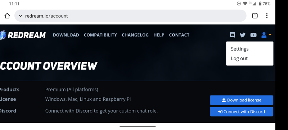Image resolution: width=288 pixels, height=130 pixels.
Task: Open the browser three-dot menu
Action: (267, 16)
